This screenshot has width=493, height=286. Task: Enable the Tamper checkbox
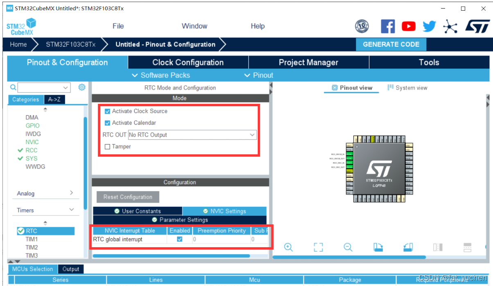tap(107, 147)
